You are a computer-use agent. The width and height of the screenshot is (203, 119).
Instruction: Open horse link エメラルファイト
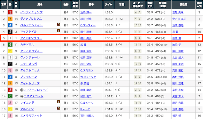[x=31, y=116]
